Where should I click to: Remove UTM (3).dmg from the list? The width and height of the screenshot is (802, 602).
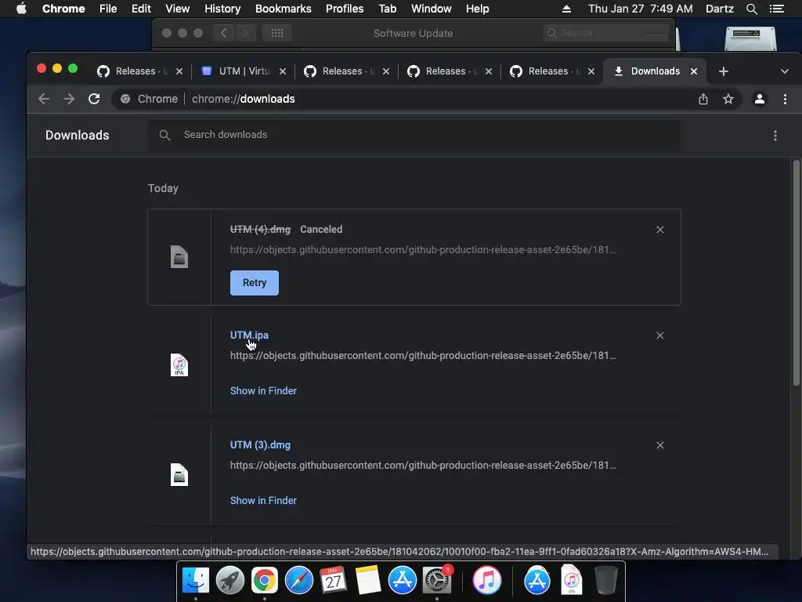660,445
